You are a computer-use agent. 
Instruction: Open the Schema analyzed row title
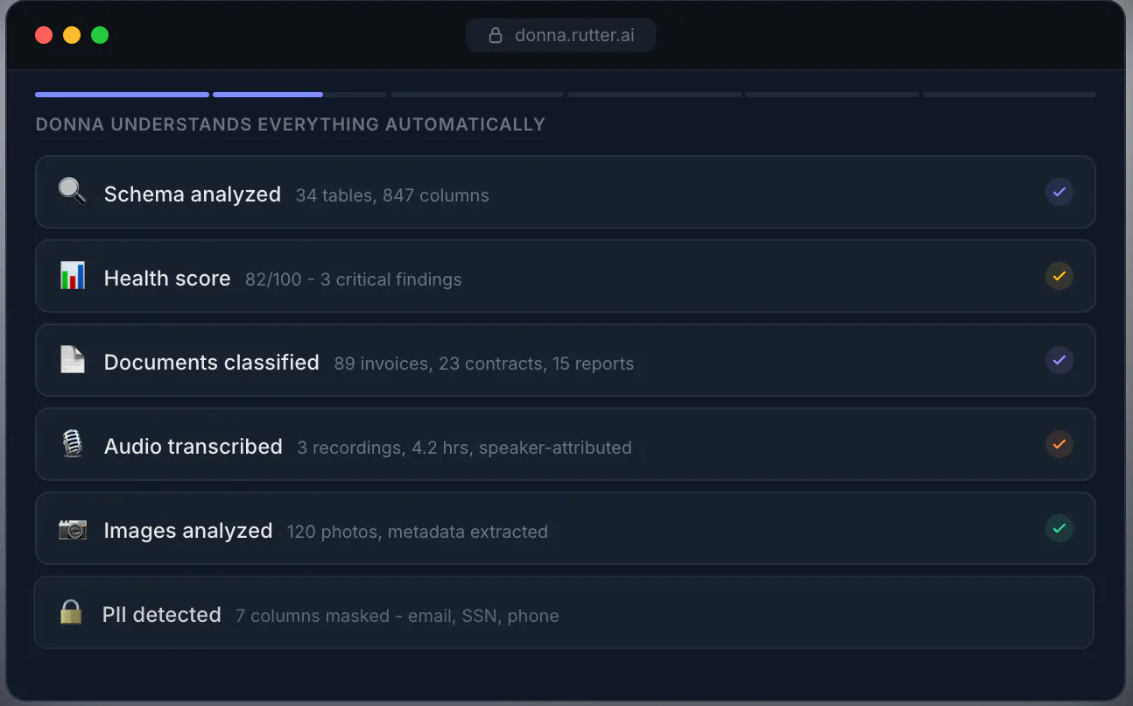pyautogui.click(x=193, y=194)
